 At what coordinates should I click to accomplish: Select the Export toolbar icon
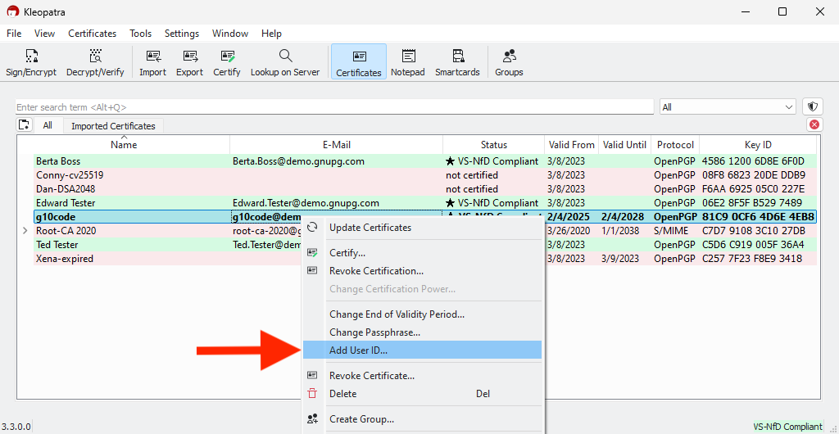pos(190,62)
